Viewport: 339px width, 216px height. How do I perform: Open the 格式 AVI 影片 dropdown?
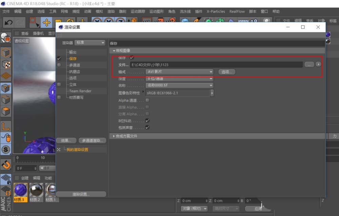[x=179, y=72]
